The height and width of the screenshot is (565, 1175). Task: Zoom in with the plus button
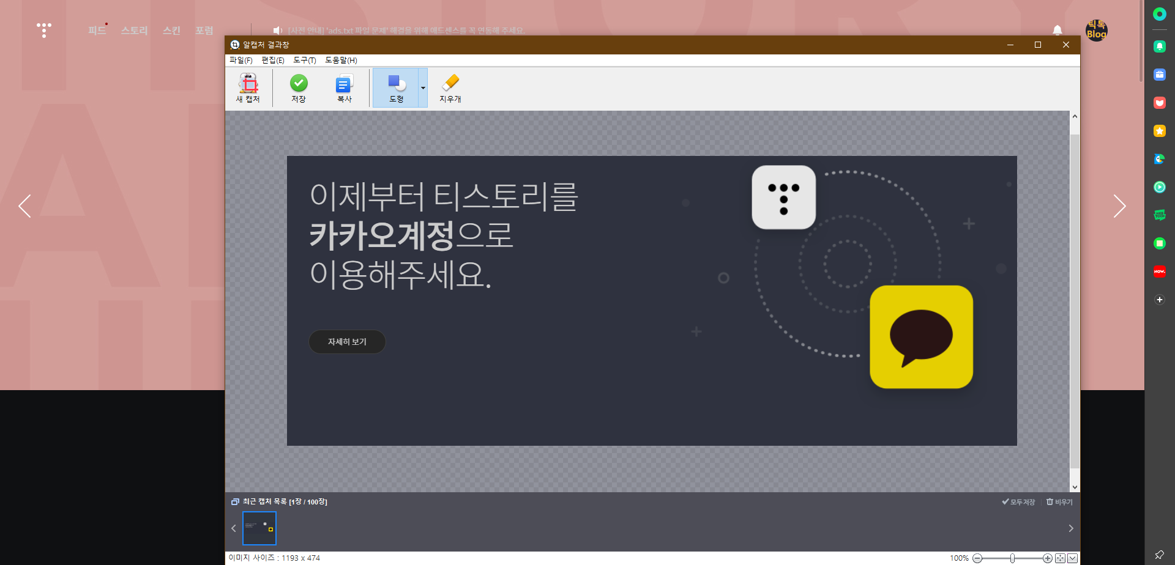1048,558
